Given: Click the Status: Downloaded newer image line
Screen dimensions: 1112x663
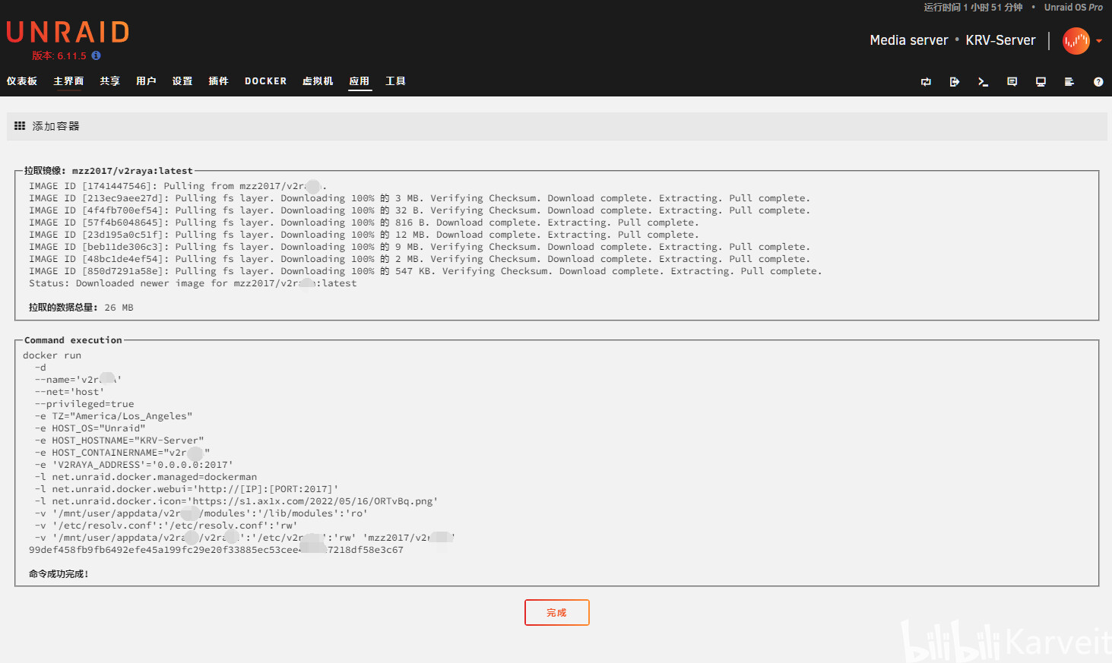Looking at the screenshot, I should click(193, 283).
